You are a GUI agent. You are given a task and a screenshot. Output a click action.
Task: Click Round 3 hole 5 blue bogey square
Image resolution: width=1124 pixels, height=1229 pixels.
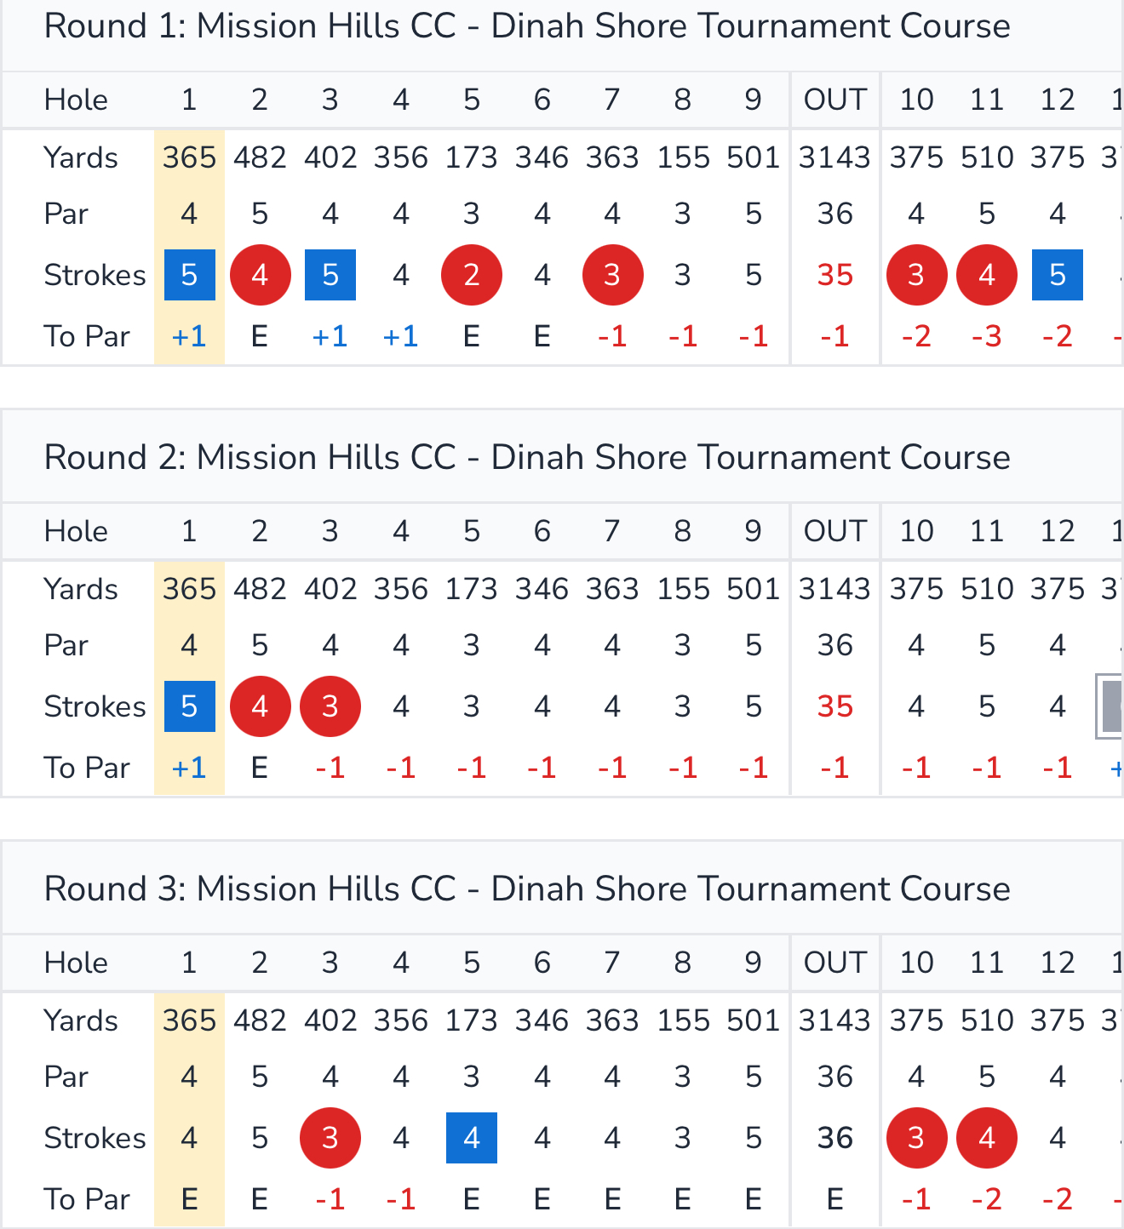tap(472, 1138)
